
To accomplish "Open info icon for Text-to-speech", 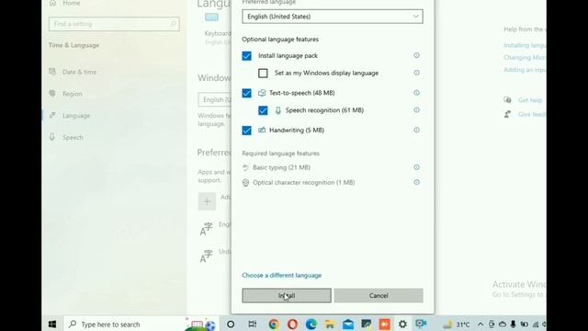I will pyautogui.click(x=416, y=92).
